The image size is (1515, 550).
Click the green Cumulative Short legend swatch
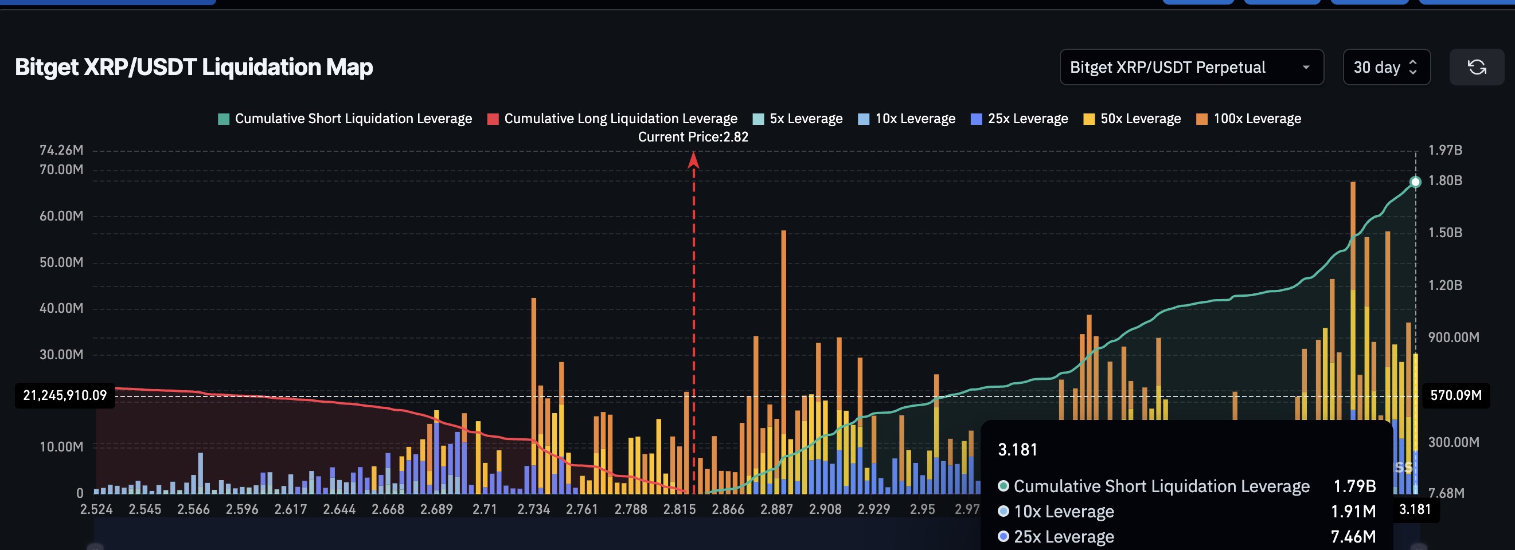click(x=224, y=119)
